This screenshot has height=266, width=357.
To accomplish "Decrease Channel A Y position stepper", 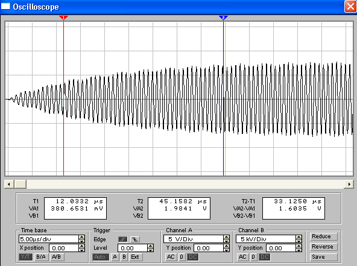I will (x=226, y=250).
